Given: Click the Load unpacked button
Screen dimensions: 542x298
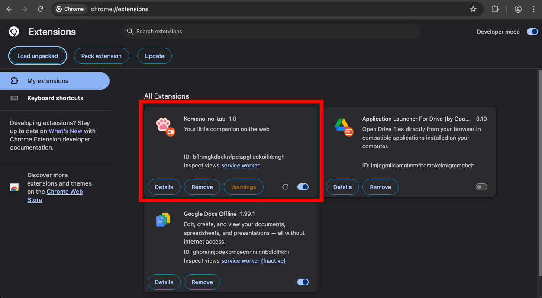Looking at the screenshot, I should [x=38, y=56].
